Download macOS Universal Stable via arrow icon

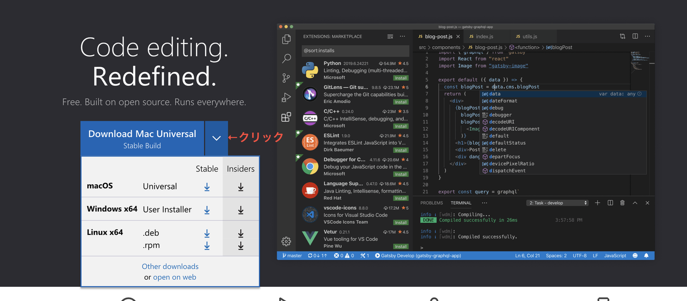pos(207,187)
